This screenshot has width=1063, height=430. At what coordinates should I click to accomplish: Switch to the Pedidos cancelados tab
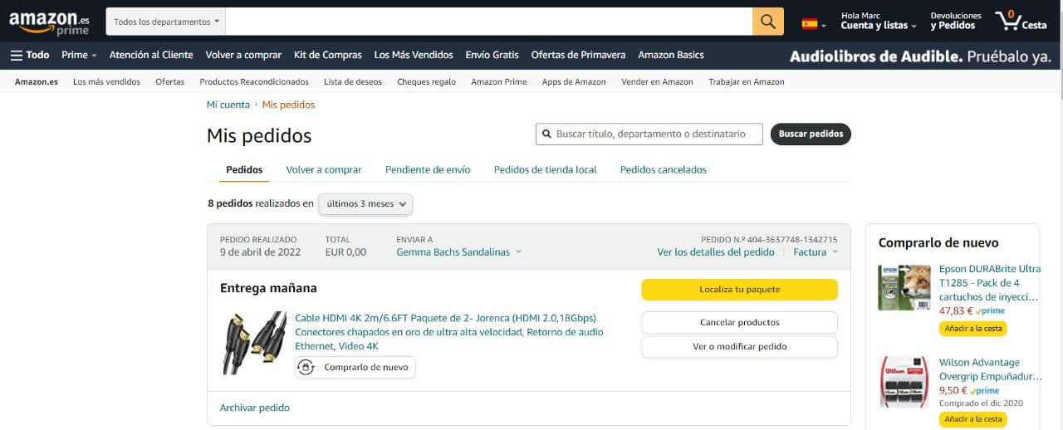pos(663,169)
